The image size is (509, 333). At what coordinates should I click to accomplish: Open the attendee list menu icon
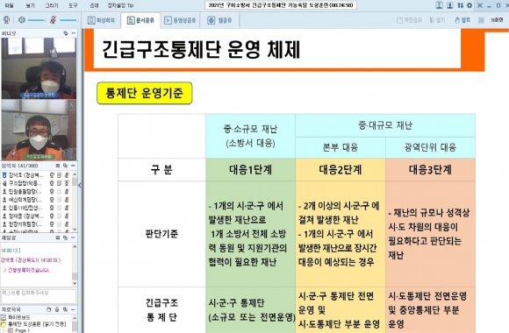coord(58,166)
